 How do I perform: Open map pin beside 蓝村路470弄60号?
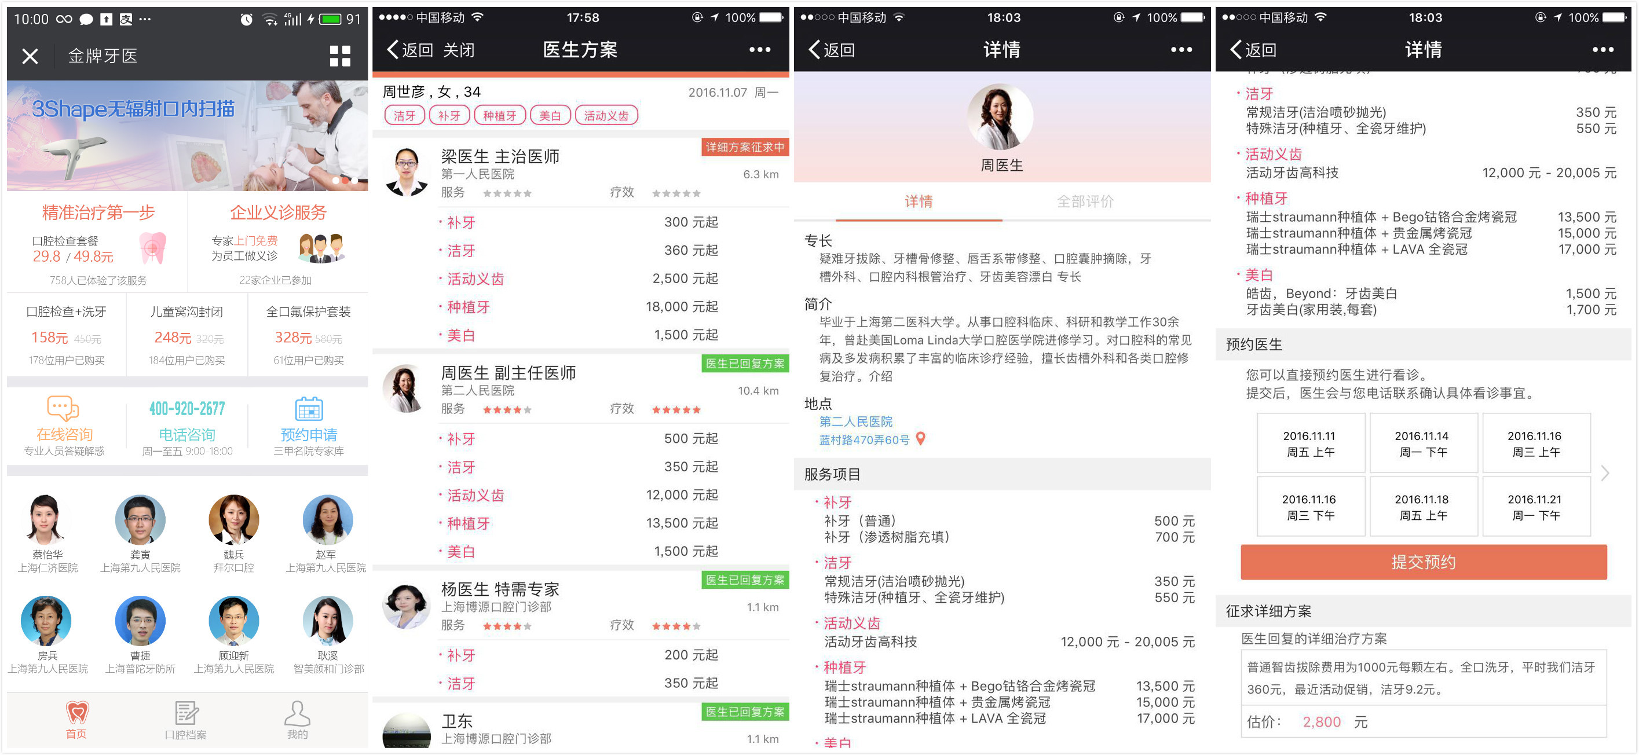coord(920,439)
